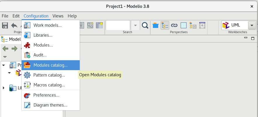The height and width of the screenshot is (117, 258).
Task: Choose Pattern catalog... menu entry
Action: click(x=51, y=75)
